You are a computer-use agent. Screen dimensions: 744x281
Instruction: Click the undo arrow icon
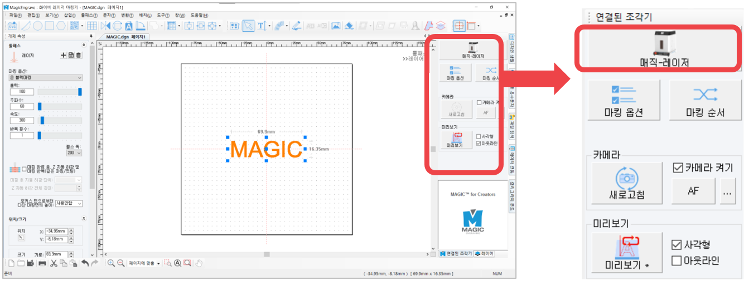[85, 263]
